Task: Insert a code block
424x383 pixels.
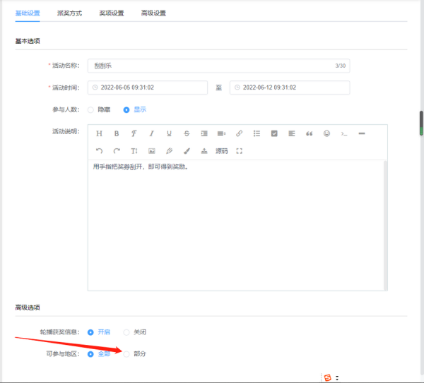Action: tap(344, 133)
